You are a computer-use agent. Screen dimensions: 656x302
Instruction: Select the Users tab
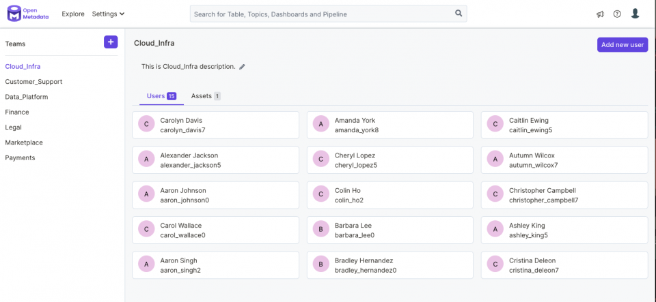point(161,96)
